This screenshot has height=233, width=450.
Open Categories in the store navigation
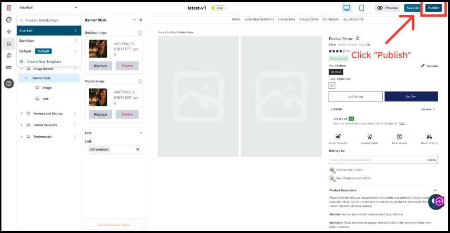tap(286, 20)
